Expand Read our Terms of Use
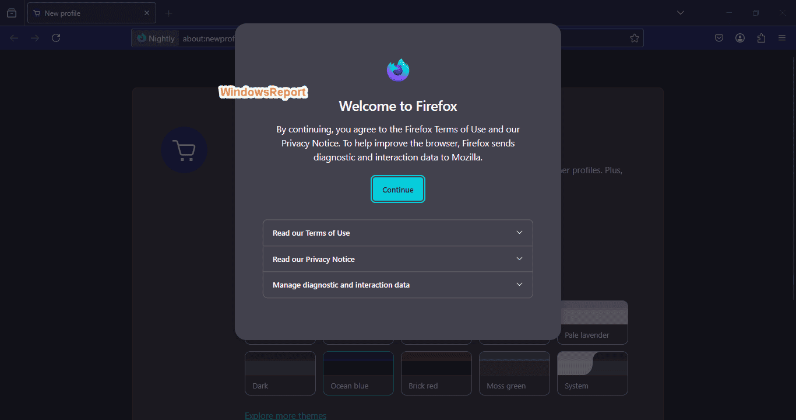The width and height of the screenshot is (796, 420). click(398, 233)
